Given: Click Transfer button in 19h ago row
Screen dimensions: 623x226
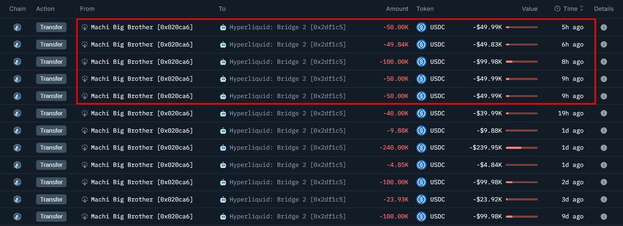Looking at the screenshot, I should (x=51, y=114).
